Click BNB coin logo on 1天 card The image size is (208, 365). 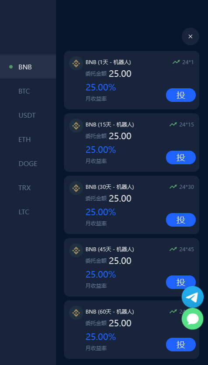click(x=76, y=63)
